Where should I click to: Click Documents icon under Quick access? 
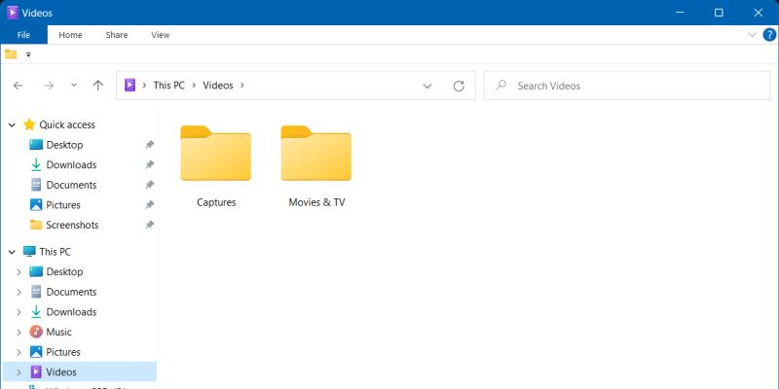pyautogui.click(x=36, y=185)
